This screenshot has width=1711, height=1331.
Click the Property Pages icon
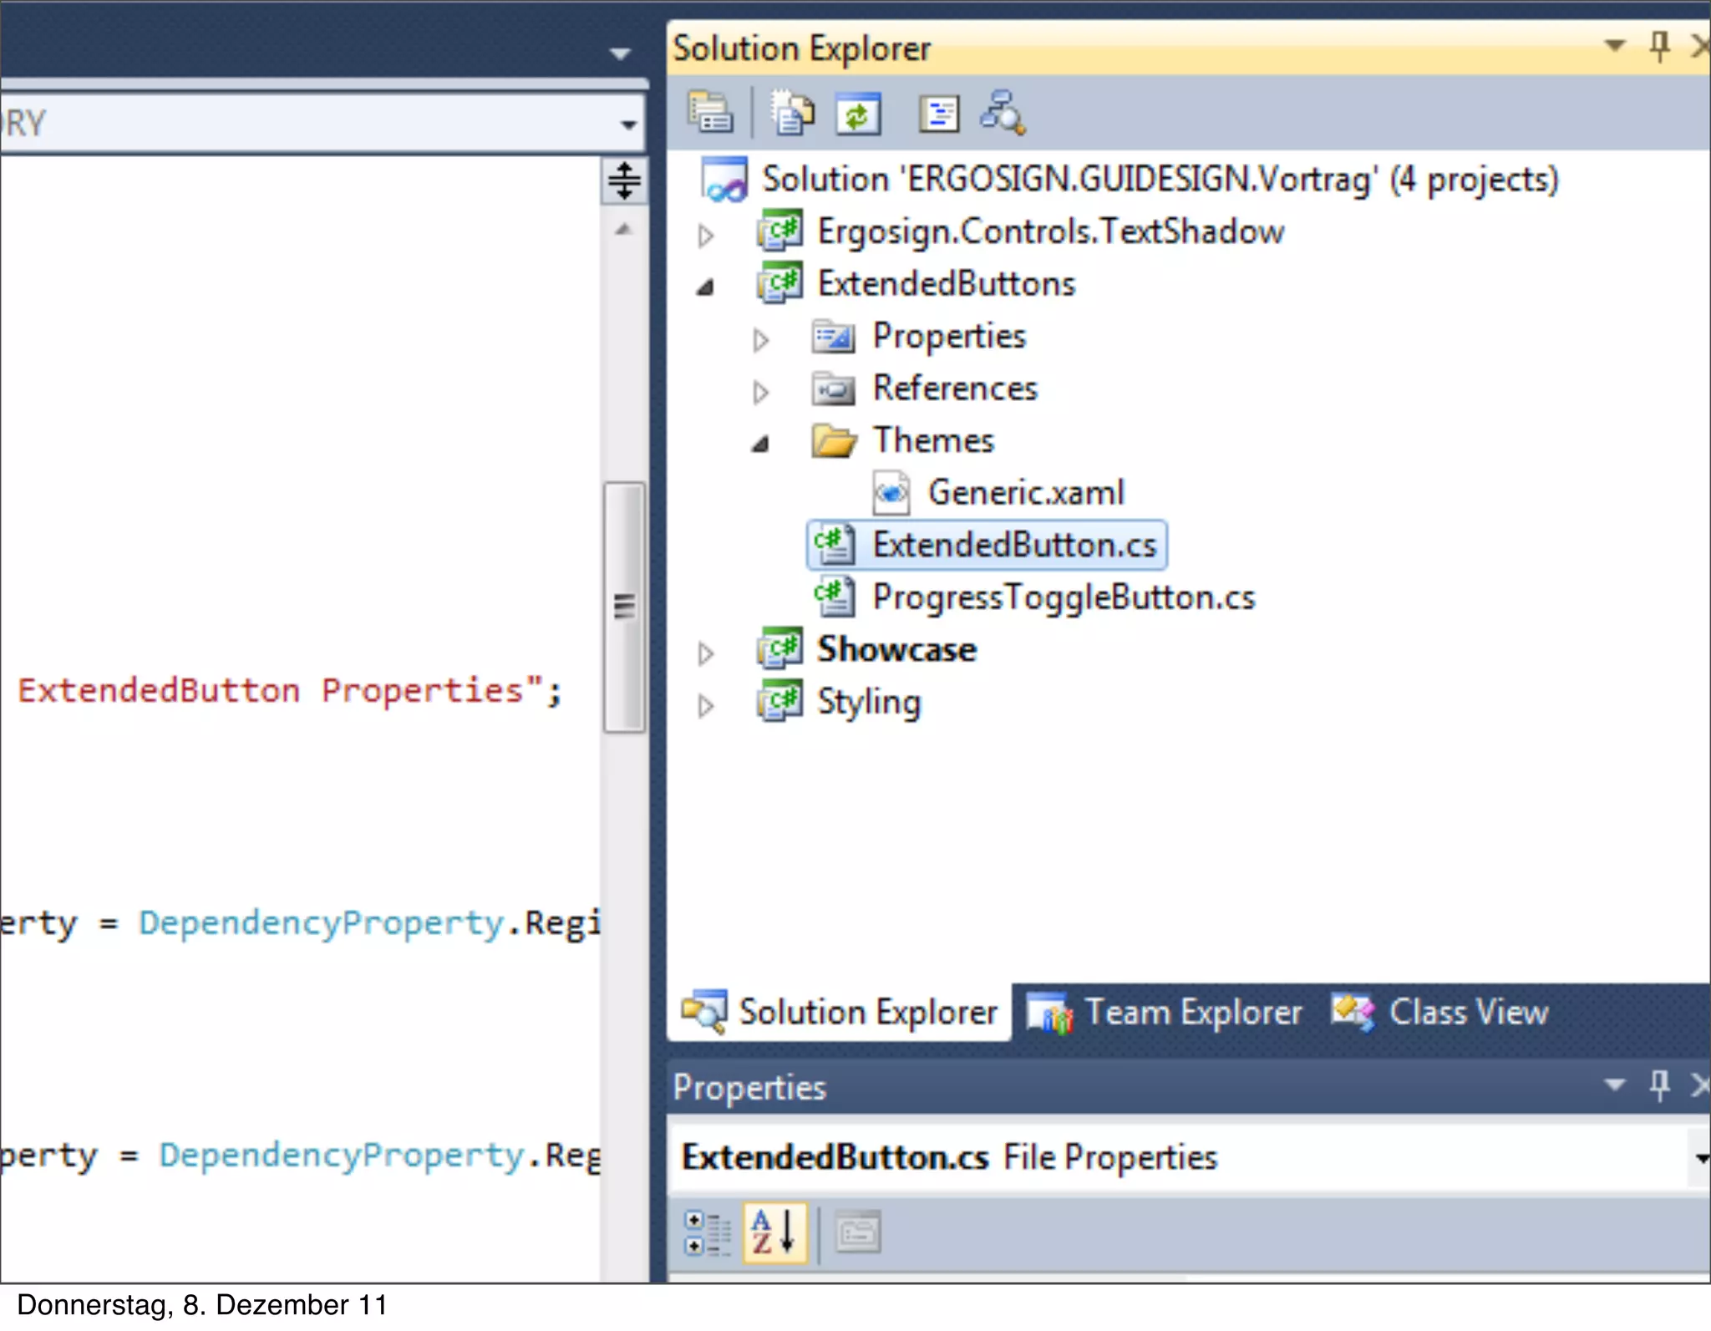(x=858, y=1232)
